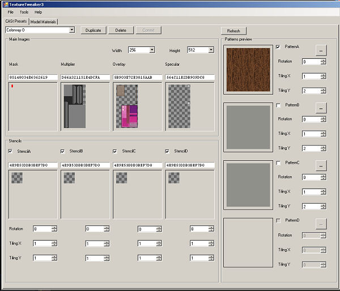Click the Refresh button
Viewport: 340px width, 291px height.
coord(233,31)
